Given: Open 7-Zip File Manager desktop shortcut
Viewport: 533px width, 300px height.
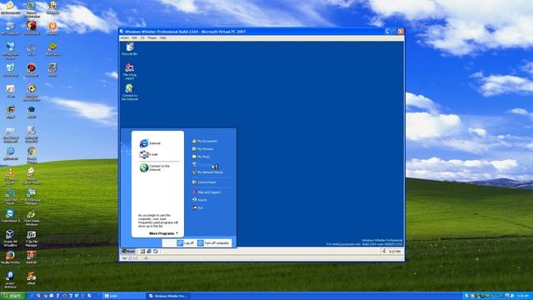Looking at the screenshot, I should click(x=32, y=238).
